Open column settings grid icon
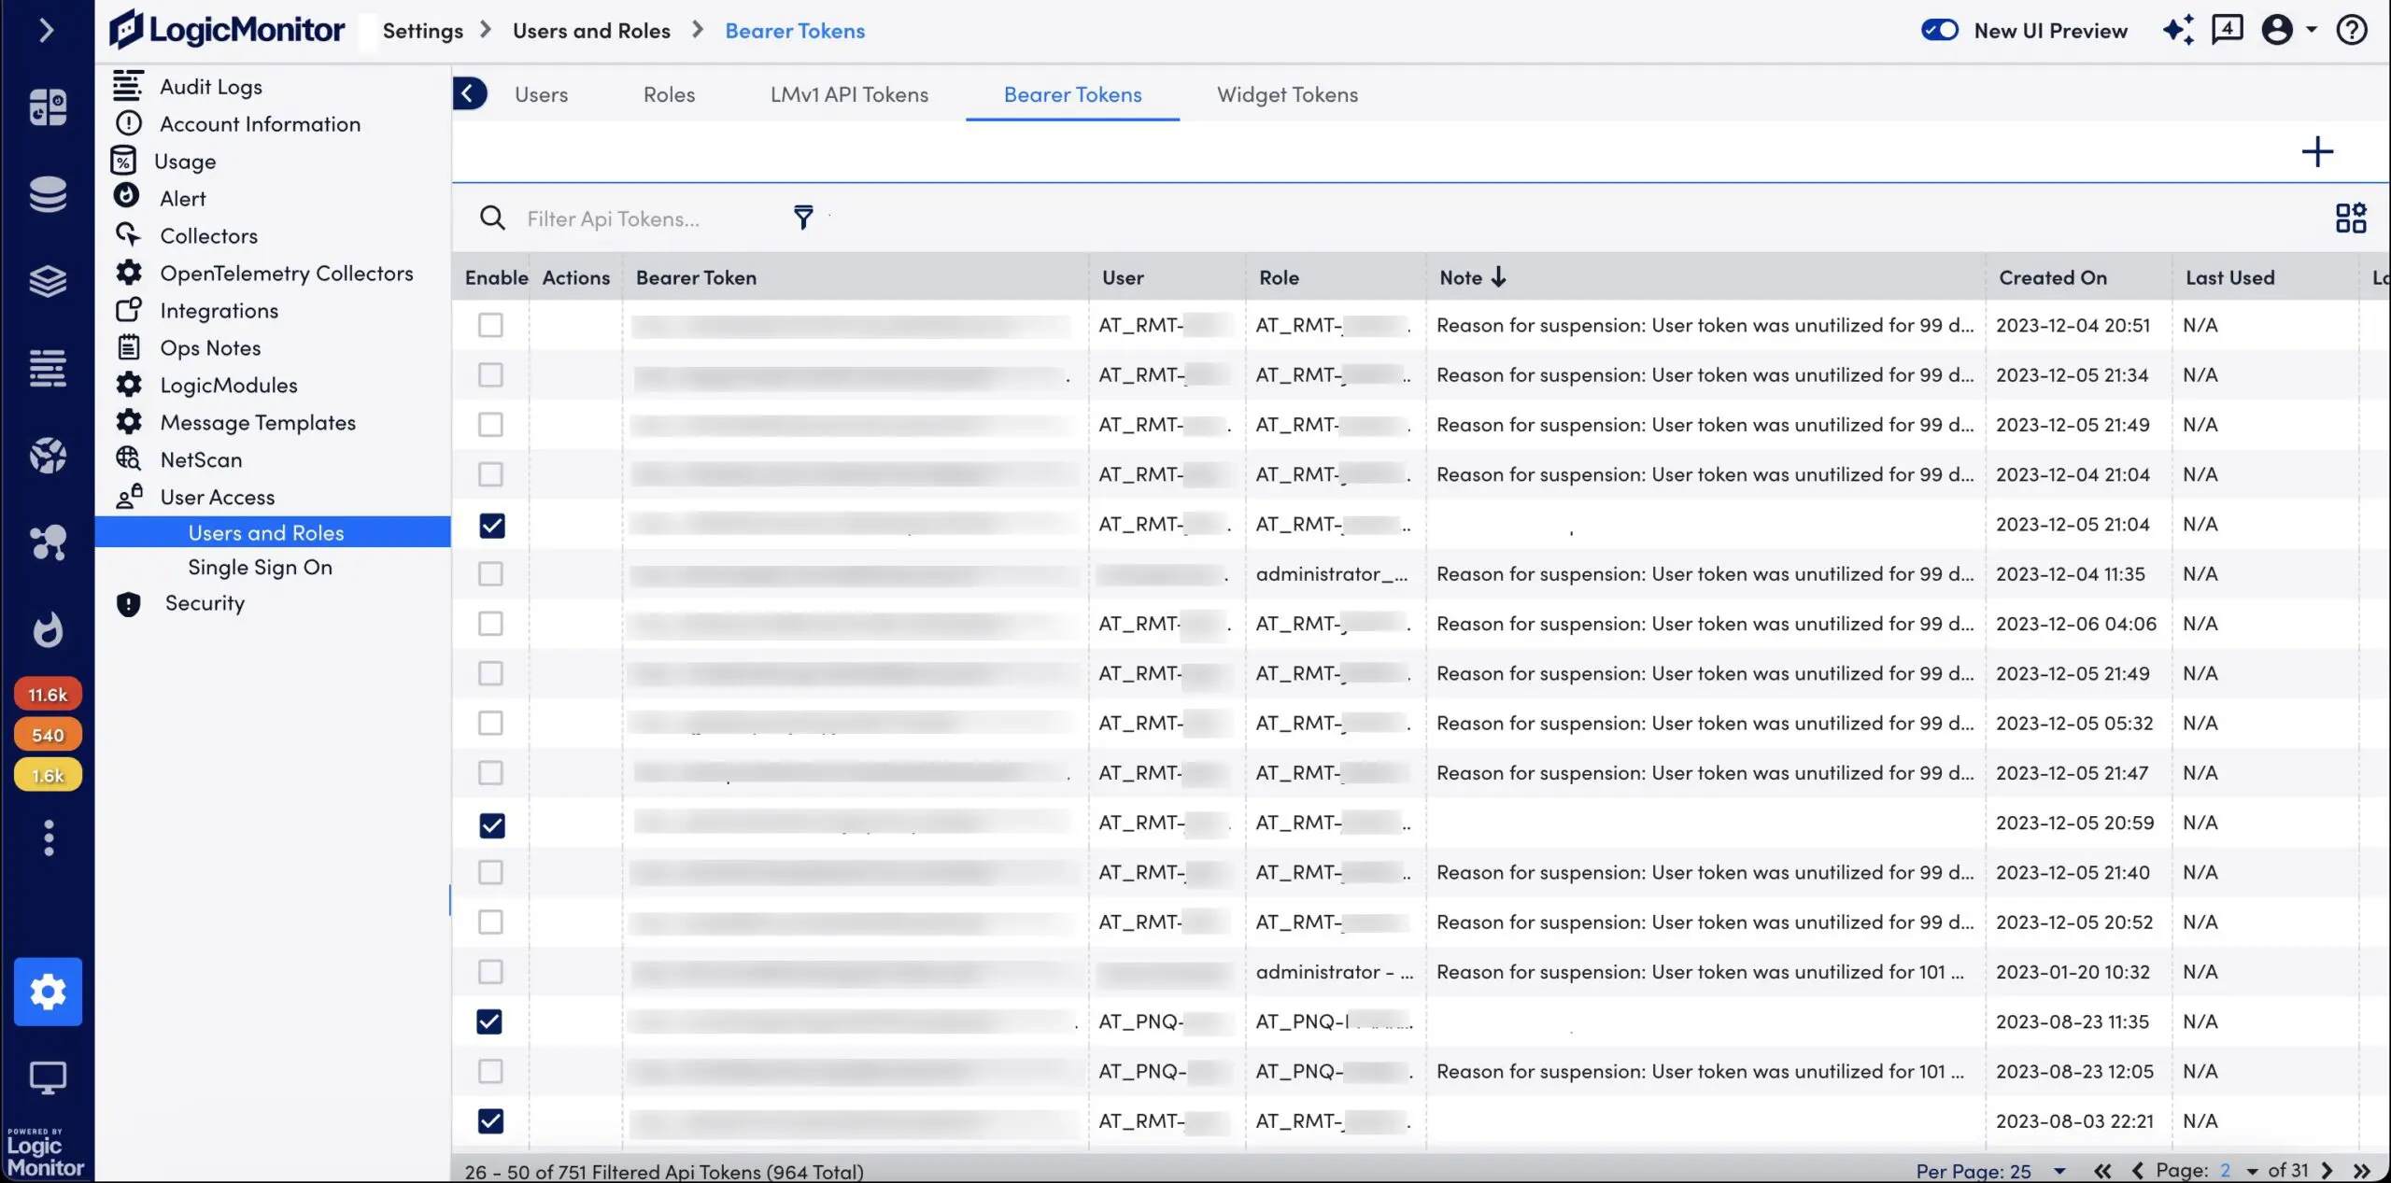The width and height of the screenshot is (2391, 1183). coord(2350,218)
